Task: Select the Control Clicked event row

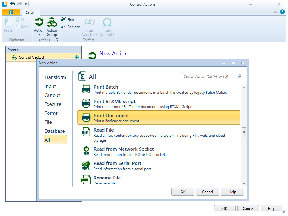Action: coord(44,57)
